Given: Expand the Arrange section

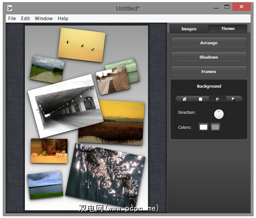Looking at the screenshot, I should tap(209, 43).
